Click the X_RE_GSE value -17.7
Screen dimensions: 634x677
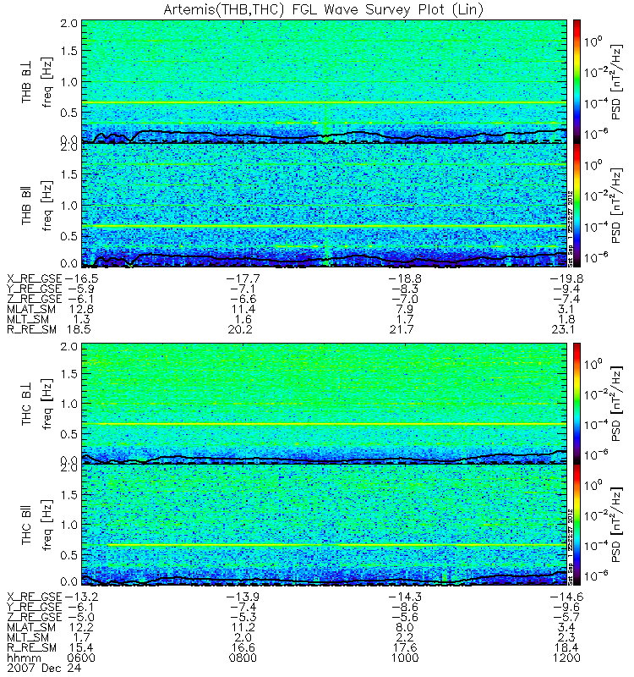[243, 278]
